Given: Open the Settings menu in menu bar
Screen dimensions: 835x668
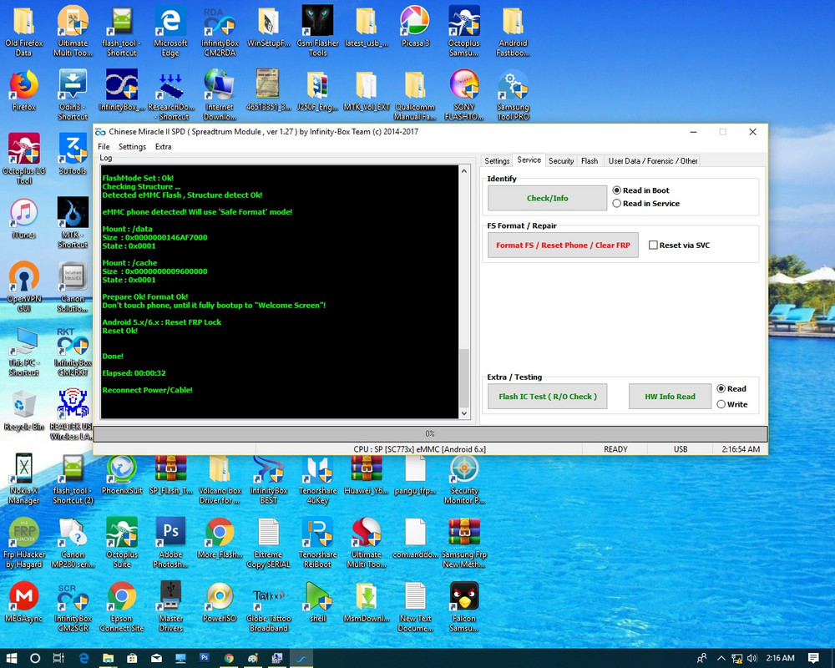Looking at the screenshot, I should (x=132, y=146).
